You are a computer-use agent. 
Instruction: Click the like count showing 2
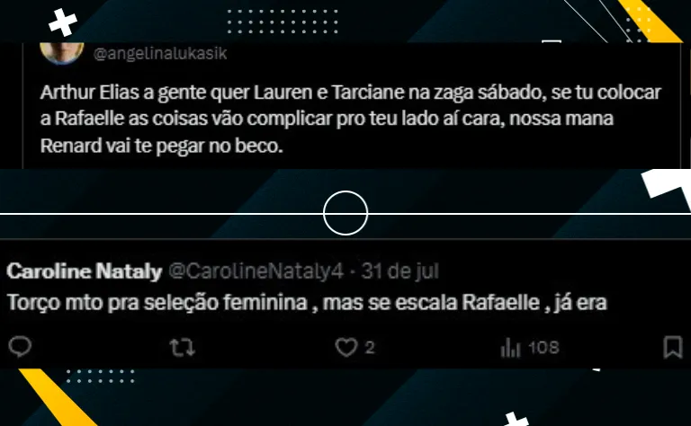tap(370, 348)
